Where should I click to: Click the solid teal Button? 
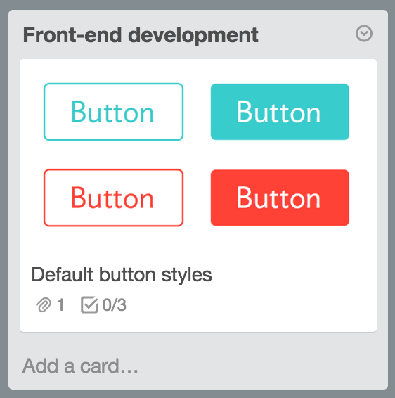coord(280,112)
